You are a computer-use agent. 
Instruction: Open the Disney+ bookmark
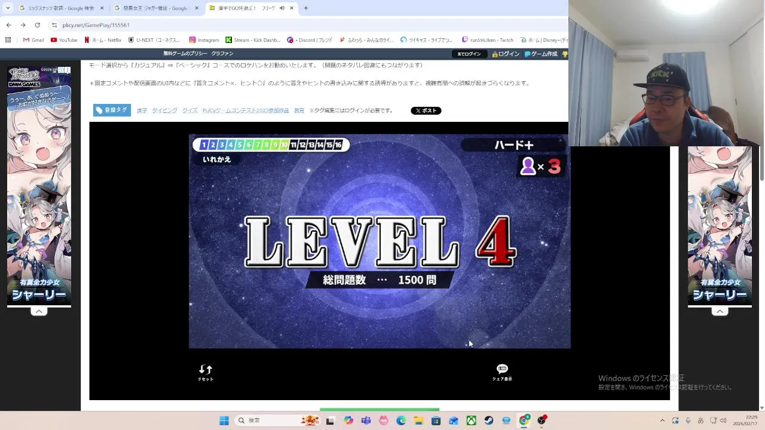tap(543, 40)
